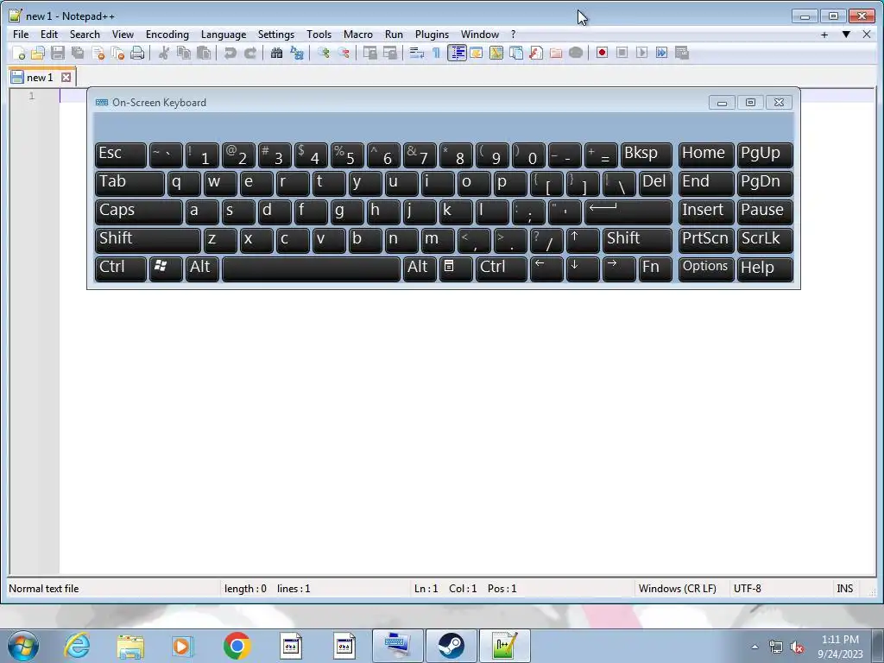Open the Encoding menu

click(167, 35)
